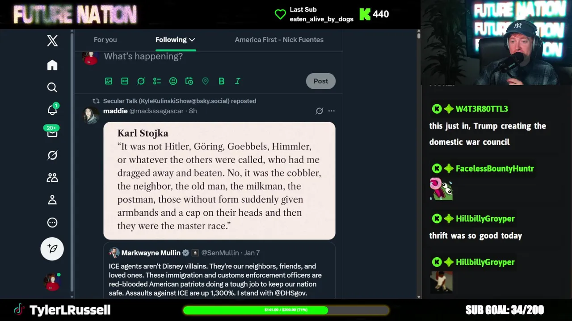Open Notifications bell icon
Image resolution: width=572 pixels, height=321 pixels.
click(x=52, y=110)
